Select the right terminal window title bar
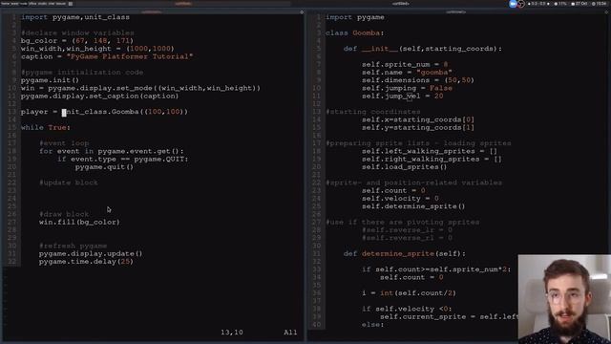Viewport: 611px width, 344px height. (x=456, y=12)
